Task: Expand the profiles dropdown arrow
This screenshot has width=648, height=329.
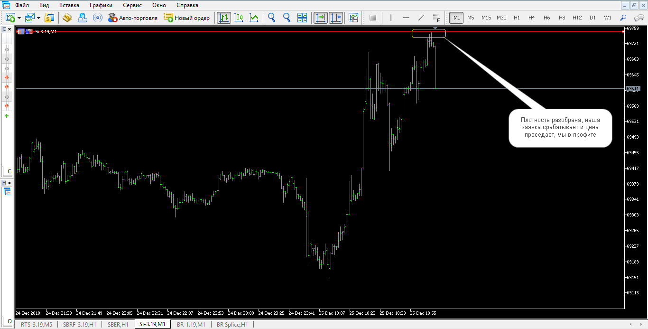Action: [x=38, y=18]
